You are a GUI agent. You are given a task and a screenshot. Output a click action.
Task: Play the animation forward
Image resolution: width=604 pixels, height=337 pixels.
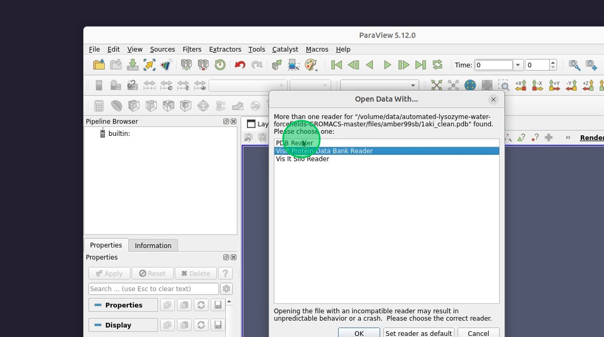tap(387, 65)
